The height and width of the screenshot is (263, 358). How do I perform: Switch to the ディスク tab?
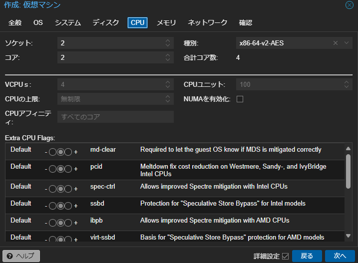coord(106,22)
